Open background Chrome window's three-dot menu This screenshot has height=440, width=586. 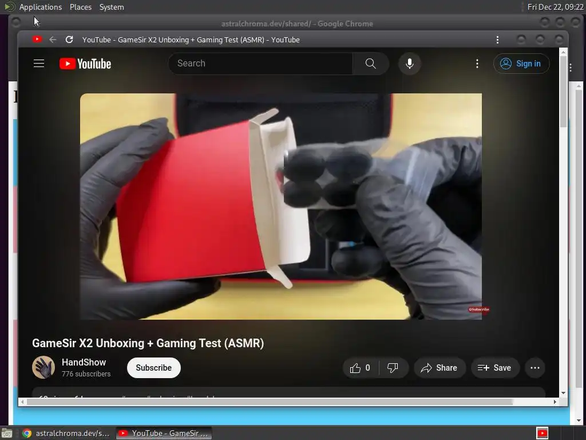click(571, 68)
